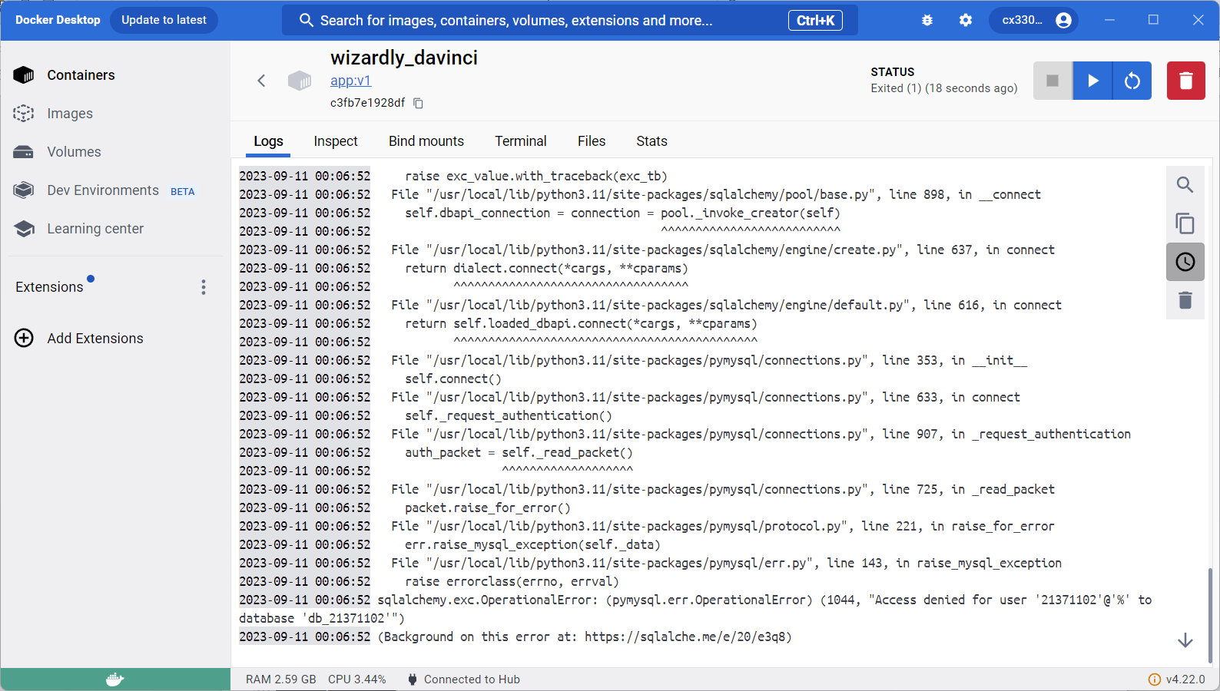Select Images in the sidebar
Viewport: 1220px width, 691px height.
70,114
